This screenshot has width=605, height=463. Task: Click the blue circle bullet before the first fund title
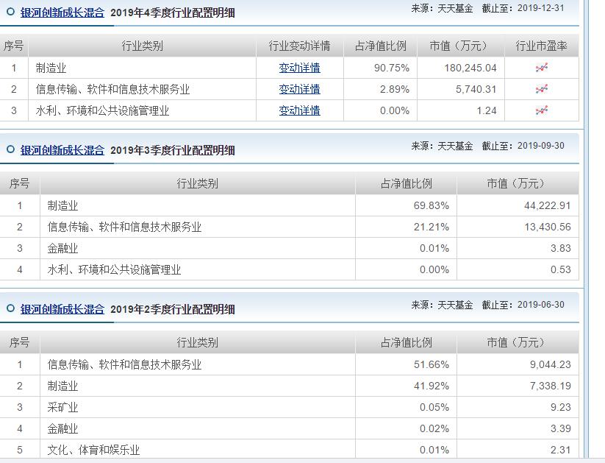click(x=10, y=12)
